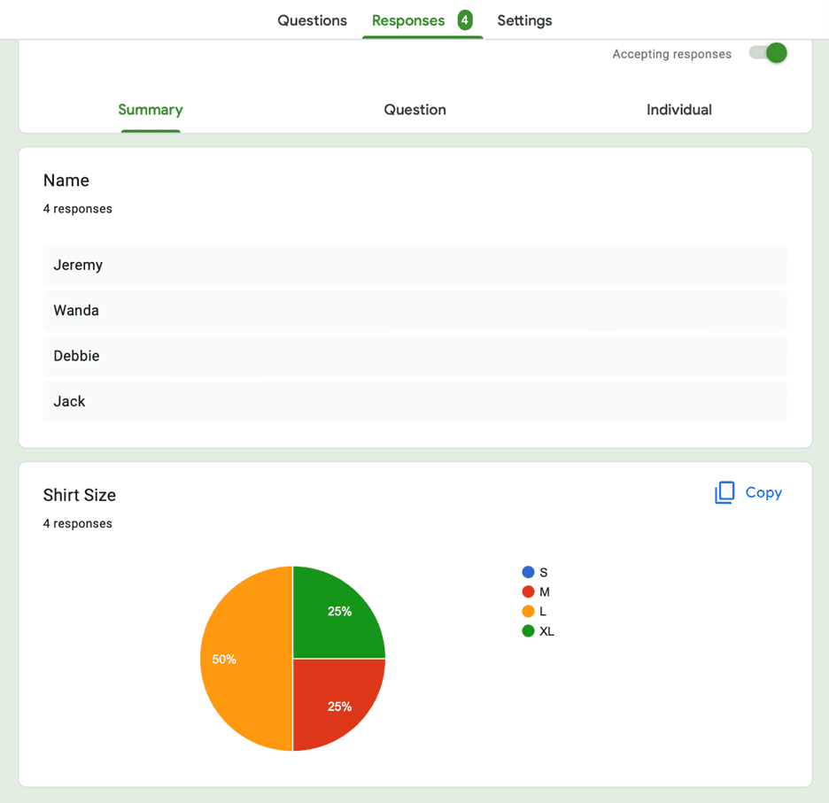Select the Summary view
The height and width of the screenshot is (803, 829).
(x=150, y=110)
